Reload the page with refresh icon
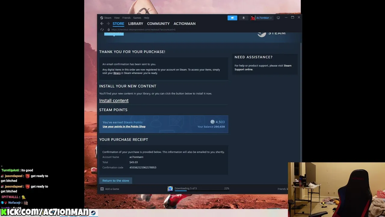The image size is (385, 217). [x=102, y=30]
